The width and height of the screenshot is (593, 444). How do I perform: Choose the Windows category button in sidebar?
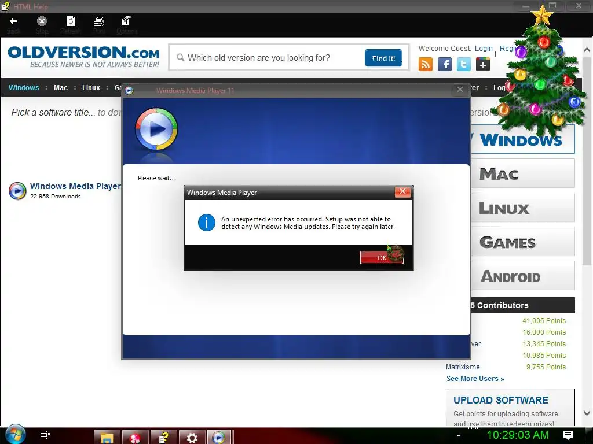tap(523, 140)
